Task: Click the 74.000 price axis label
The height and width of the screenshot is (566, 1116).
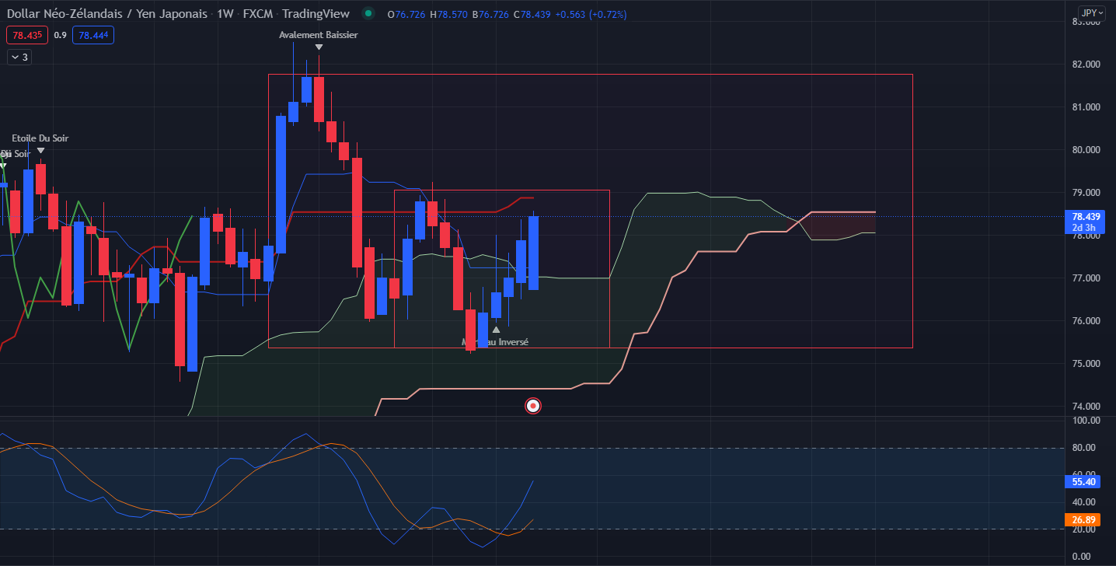Action: coord(1086,407)
